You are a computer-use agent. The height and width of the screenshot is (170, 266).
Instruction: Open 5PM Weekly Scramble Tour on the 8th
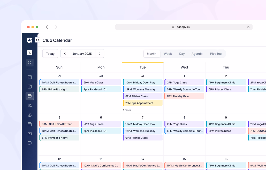tap(184, 131)
